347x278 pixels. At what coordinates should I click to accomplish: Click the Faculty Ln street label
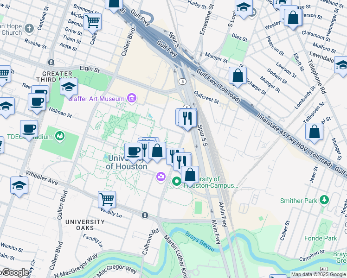coord(93,240)
